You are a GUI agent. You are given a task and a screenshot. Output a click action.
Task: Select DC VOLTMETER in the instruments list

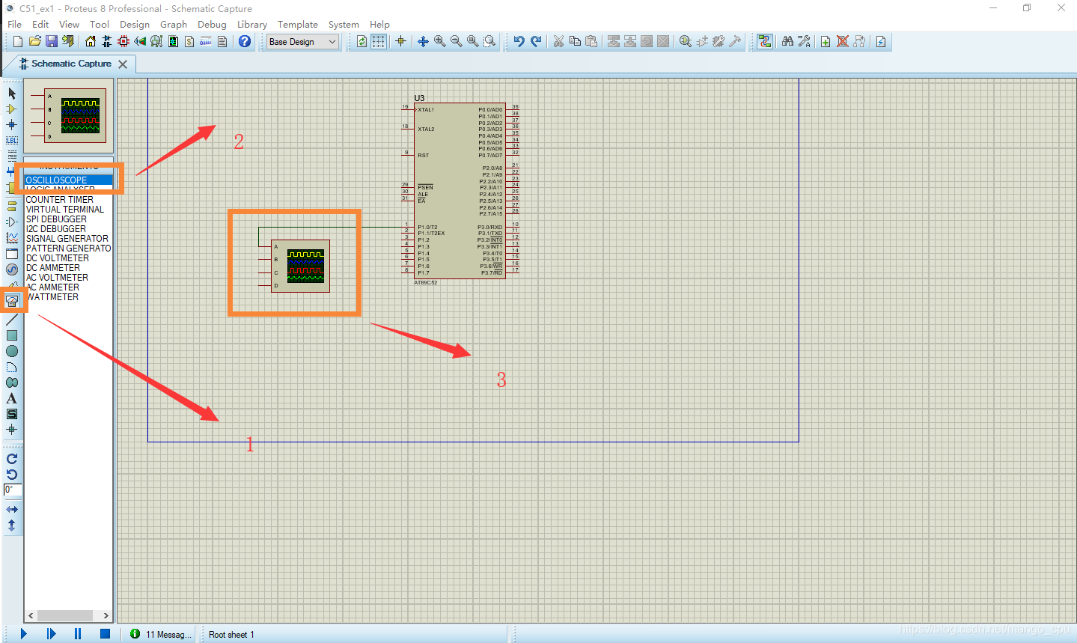pyautogui.click(x=58, y=258)
